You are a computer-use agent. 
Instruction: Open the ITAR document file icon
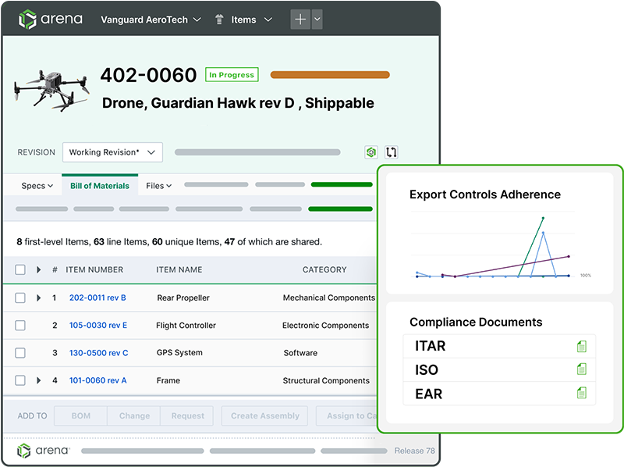click(x=581, y=346)
